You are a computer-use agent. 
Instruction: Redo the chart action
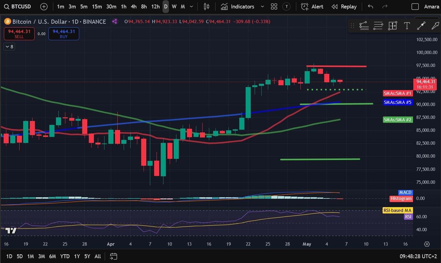(x=384, y=7)
